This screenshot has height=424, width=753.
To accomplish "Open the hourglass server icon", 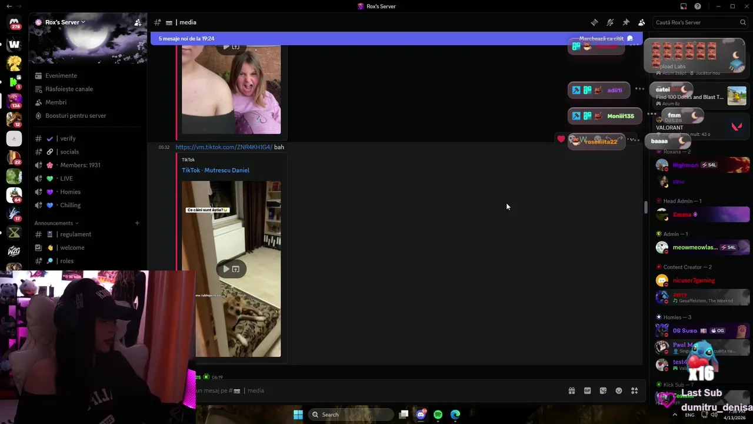I will pyautogui.click(x=14, y=233).
